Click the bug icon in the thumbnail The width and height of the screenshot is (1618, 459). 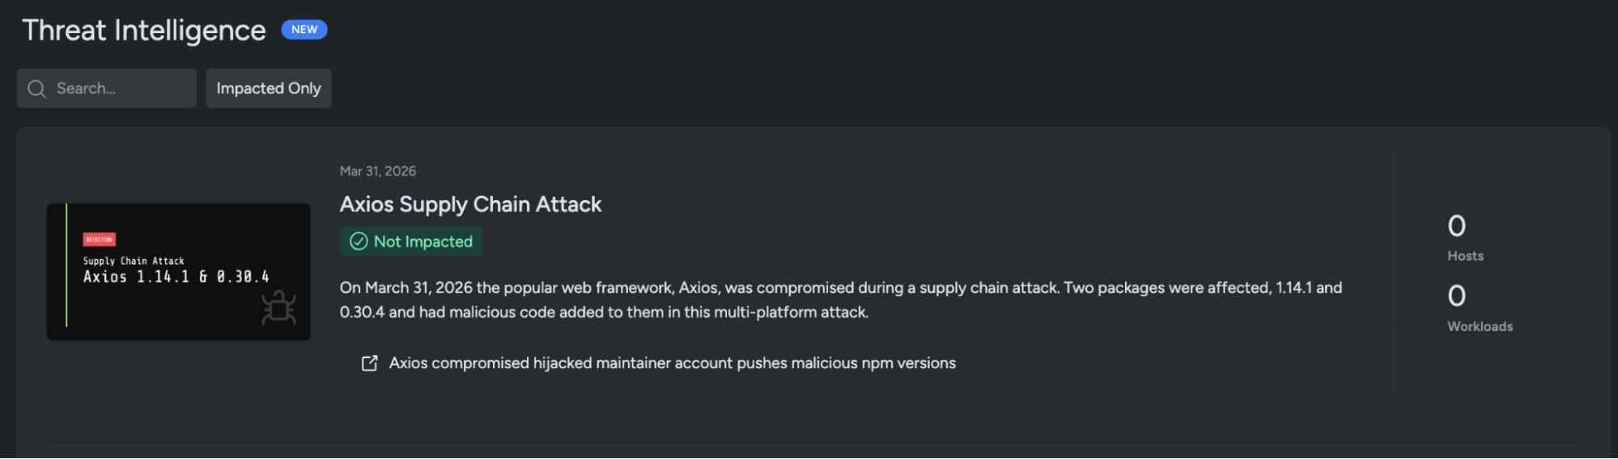(278, 309)
